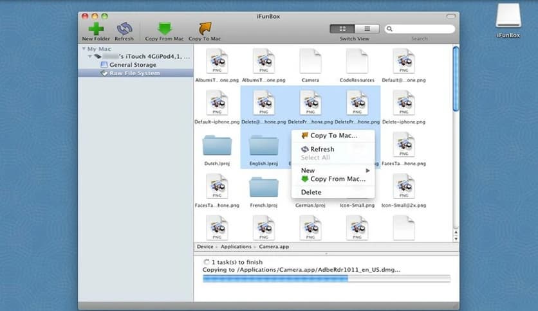Select the Camera file icon
The width and height of the screenshot is (538, 311).
[x=311, y=61]
